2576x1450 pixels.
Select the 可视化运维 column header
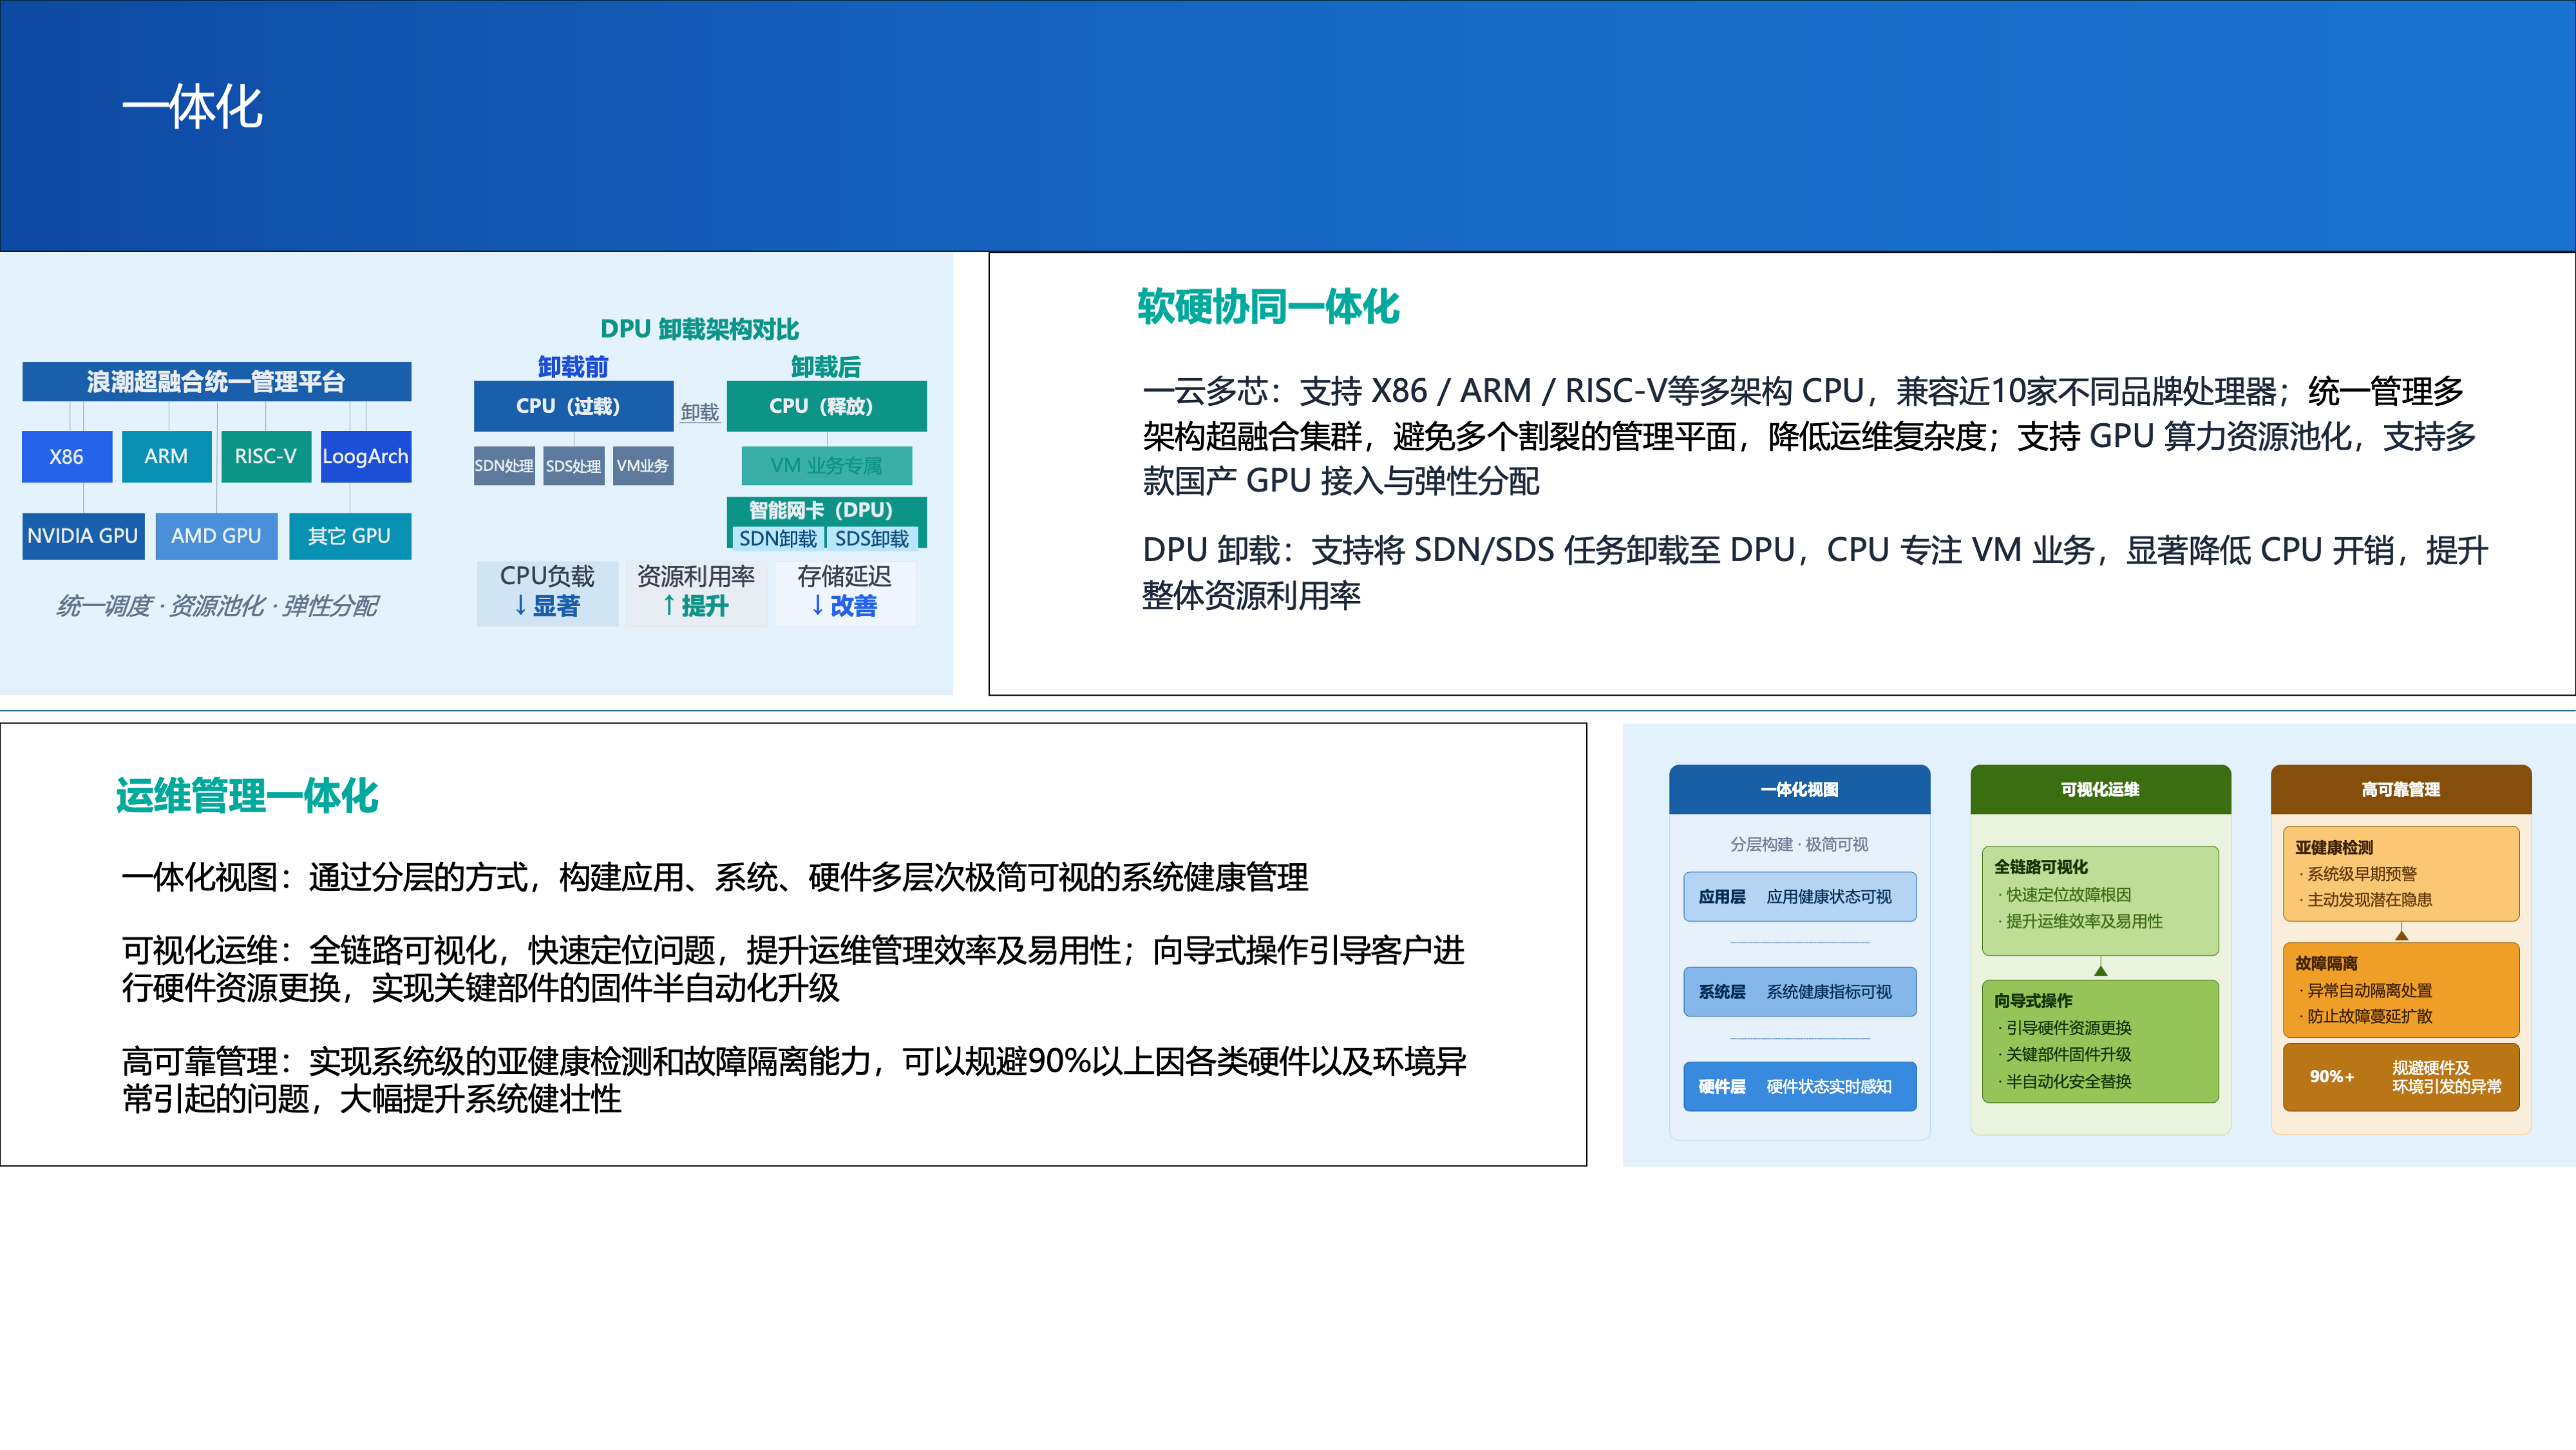[x=2100, y=789]
